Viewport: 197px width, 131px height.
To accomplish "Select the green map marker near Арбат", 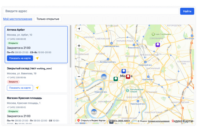I will tap(115, 79).
